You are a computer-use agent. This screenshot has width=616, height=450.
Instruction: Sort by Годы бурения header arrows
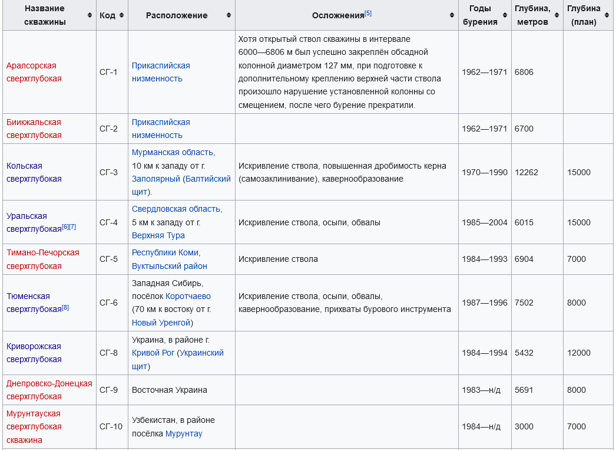(x=505, y=15)
